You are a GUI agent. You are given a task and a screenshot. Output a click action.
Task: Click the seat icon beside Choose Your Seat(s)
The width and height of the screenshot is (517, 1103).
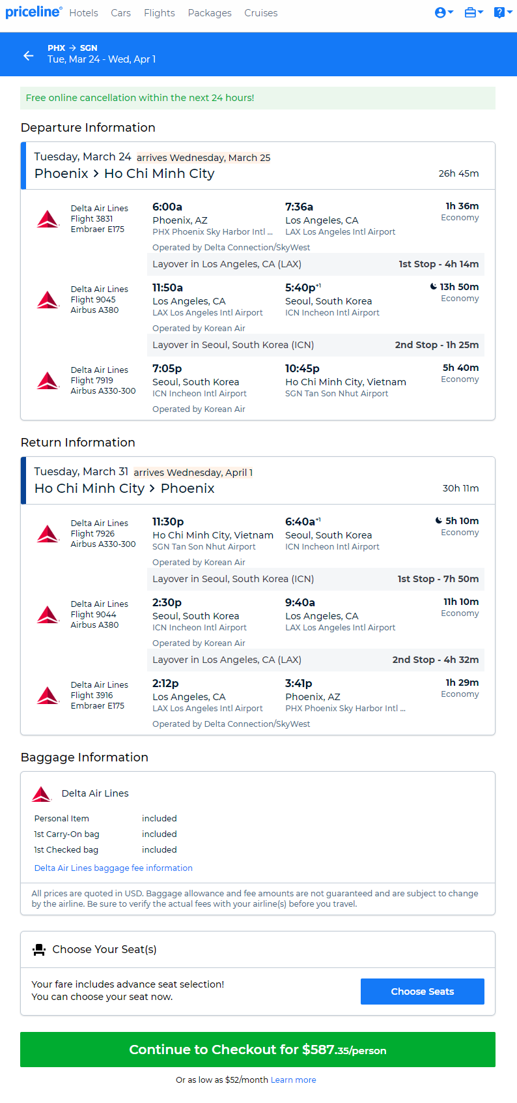[x=39, y=950]
